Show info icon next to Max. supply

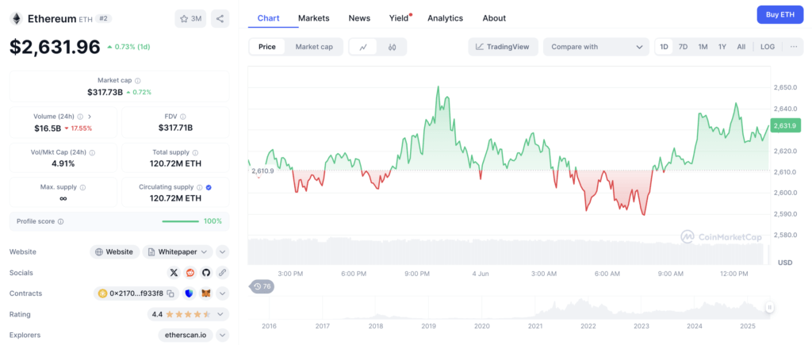pos(82,187)
